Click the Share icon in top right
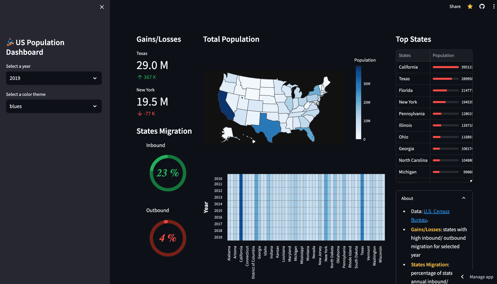 point(455,6)
